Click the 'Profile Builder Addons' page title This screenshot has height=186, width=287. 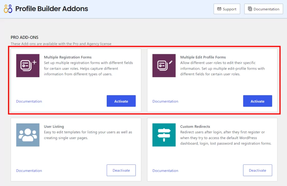click(x=52, y=9)
